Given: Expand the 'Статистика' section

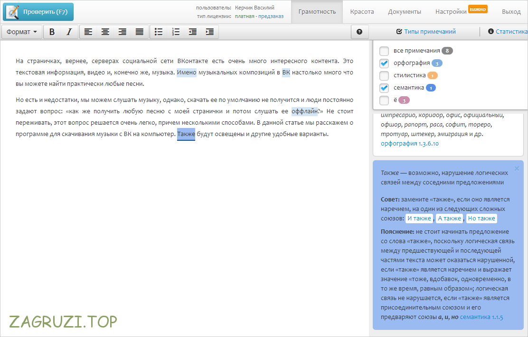Looking at the screenshot, I should tap(508, 32).
